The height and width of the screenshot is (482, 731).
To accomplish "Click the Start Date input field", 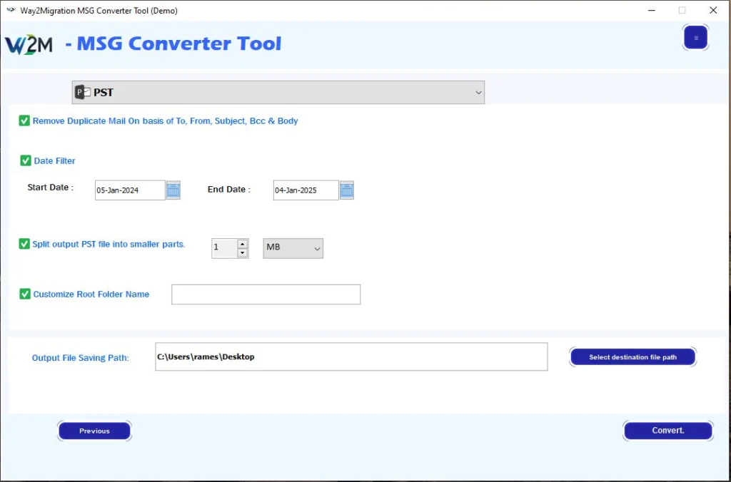I will tap(129, 190).
